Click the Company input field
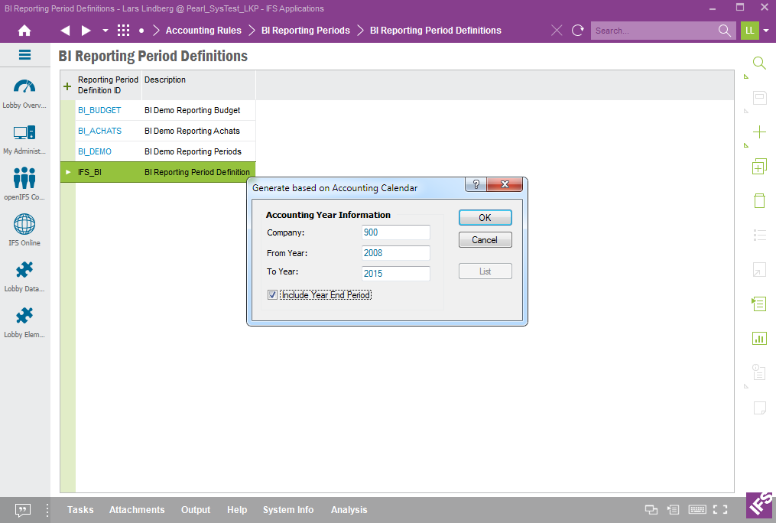This screenshot has width=776, height=523. [396, 232]
